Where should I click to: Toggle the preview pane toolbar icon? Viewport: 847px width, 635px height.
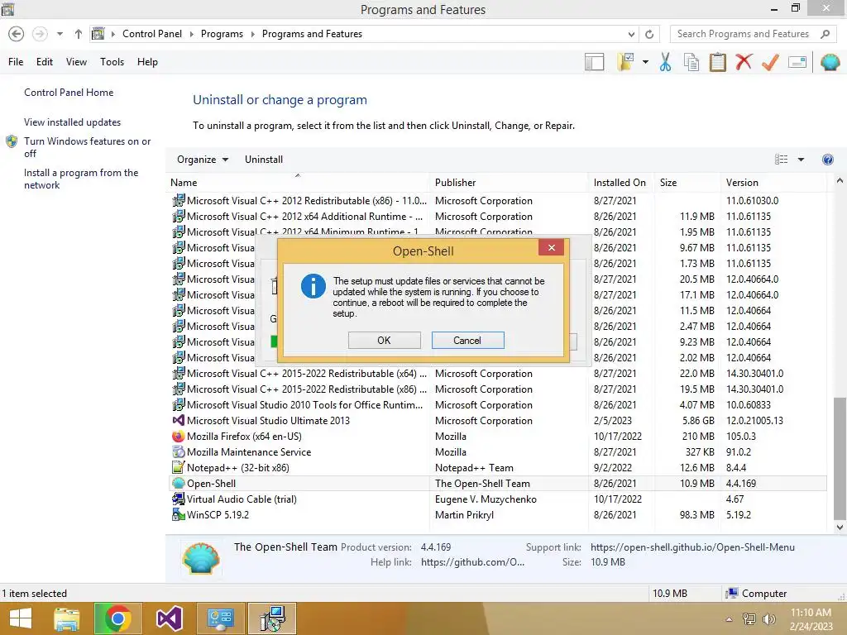[x=594, y=62]
